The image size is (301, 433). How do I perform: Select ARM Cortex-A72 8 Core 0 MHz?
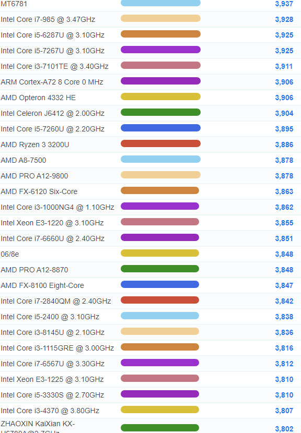click(x=52, y=82)
